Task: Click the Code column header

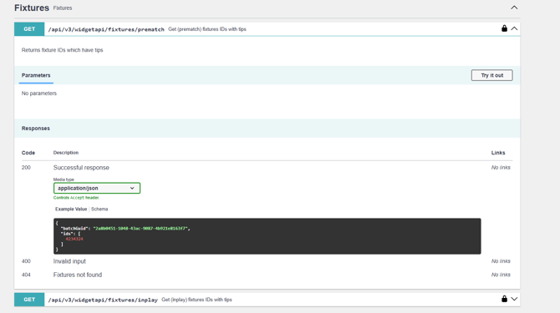Action: pos(28,153)
